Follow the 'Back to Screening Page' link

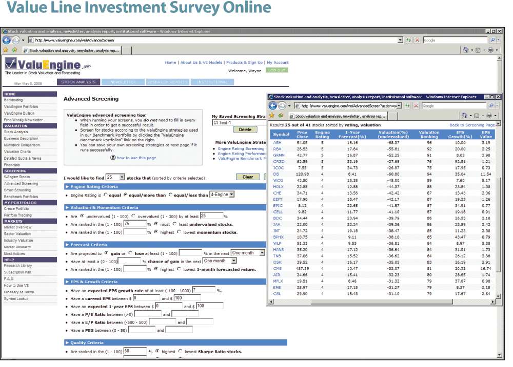[x=472, y=125]
